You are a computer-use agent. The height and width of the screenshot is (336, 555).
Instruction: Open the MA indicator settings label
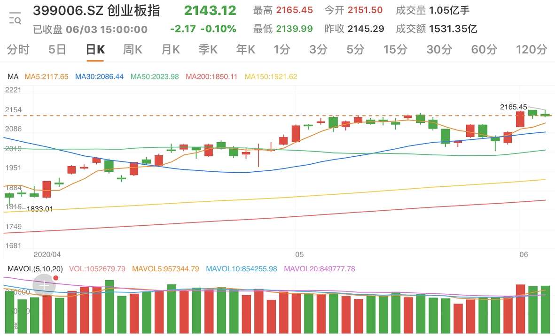[x=13, y=76]
